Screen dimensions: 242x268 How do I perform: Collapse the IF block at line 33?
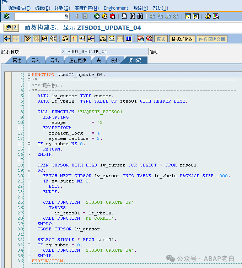[x=29, y=245]
